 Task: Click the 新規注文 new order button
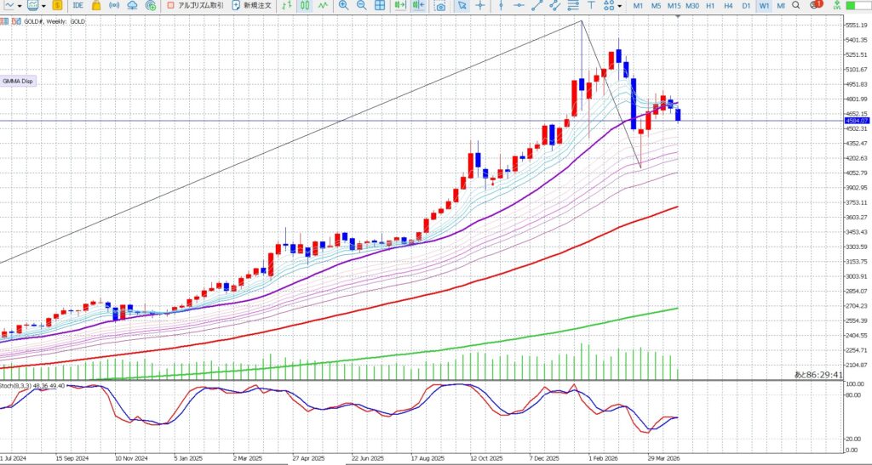[251, 6]
